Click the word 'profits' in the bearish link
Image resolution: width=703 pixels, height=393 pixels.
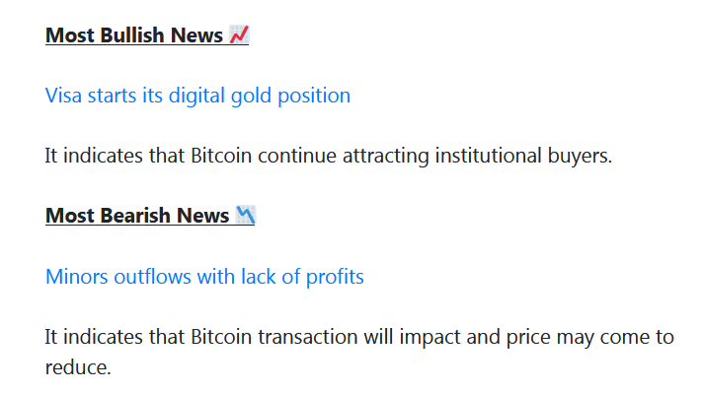335,277
